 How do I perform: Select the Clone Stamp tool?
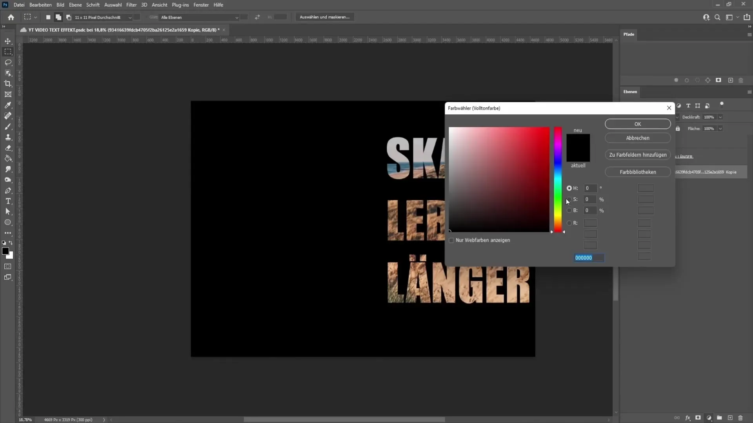coord(8,137)
